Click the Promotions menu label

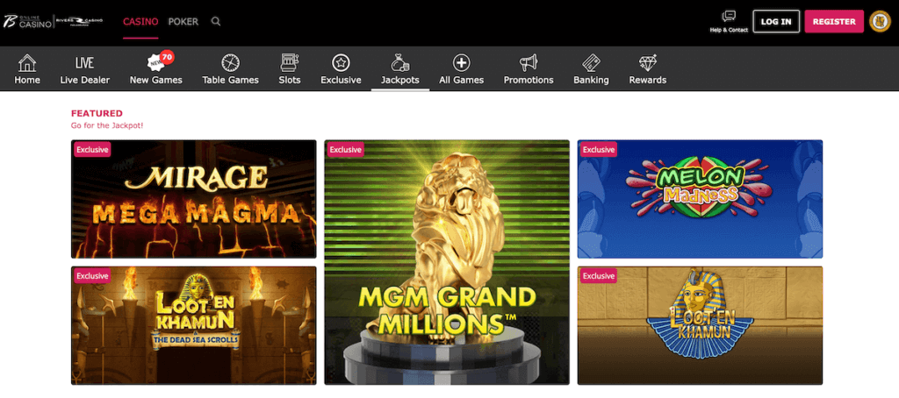point(529,80)
